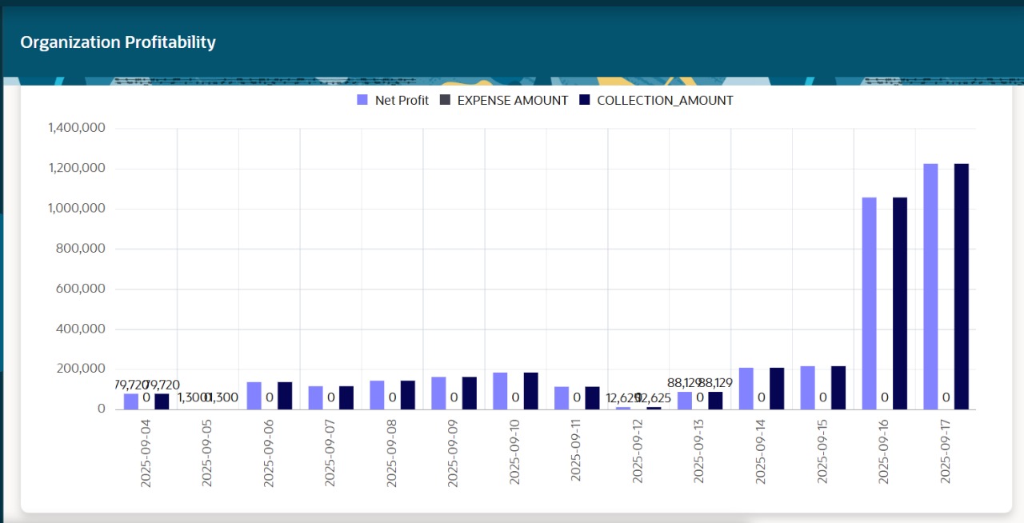Click the COLLECTION_AMOUNT bar for 2025-09-14

click(777, 389)
